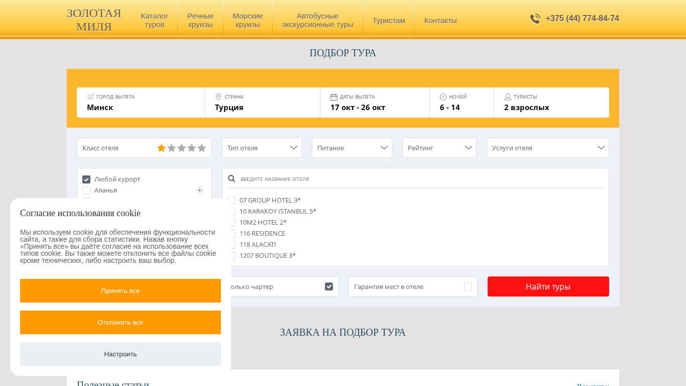Accept all cookies with Принять все
The height and width of the screenshot is (386, 686).
pyautogui.click(x=121, y=291)
